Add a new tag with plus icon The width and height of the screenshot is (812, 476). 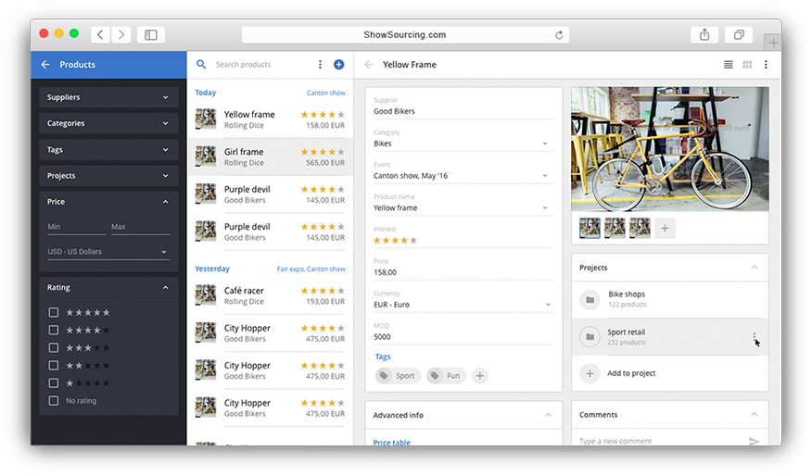coord(480,376)
